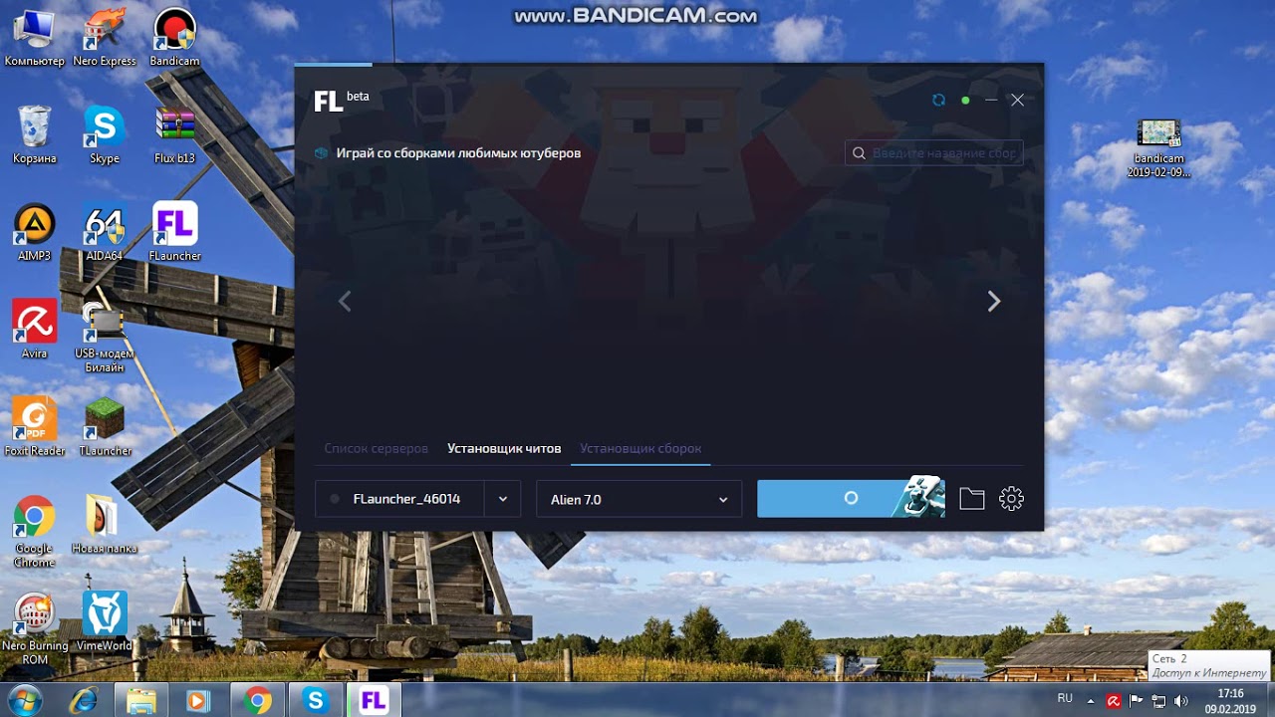Click the green online status dot
The width and height of the screenshot is (1275, 717).
[965, 100]
